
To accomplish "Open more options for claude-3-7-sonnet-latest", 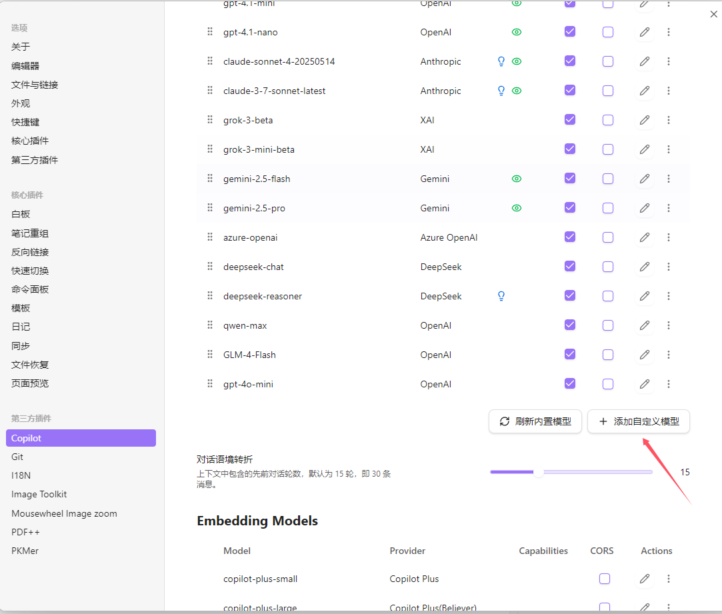I will 669,91.
